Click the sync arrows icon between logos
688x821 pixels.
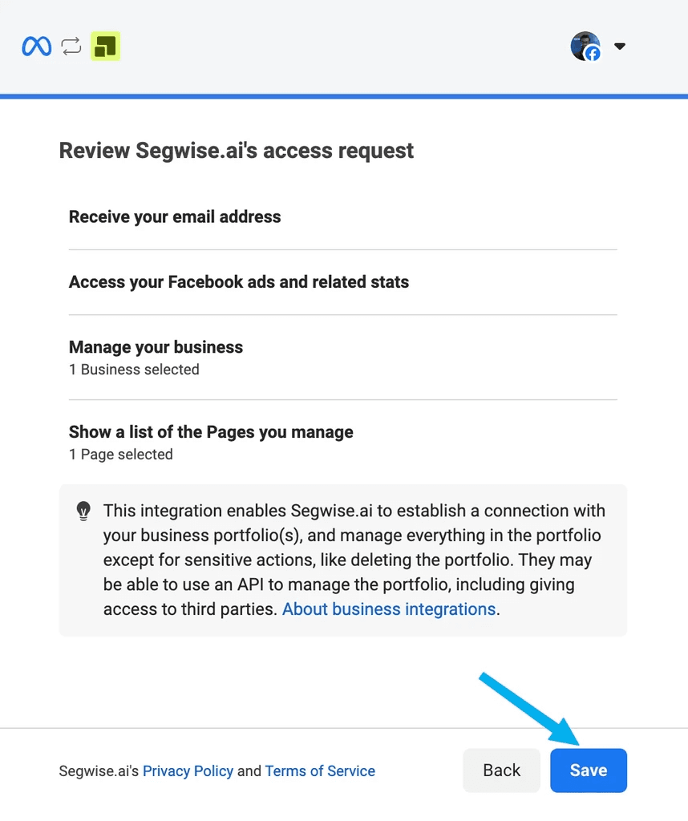[71, 47]
